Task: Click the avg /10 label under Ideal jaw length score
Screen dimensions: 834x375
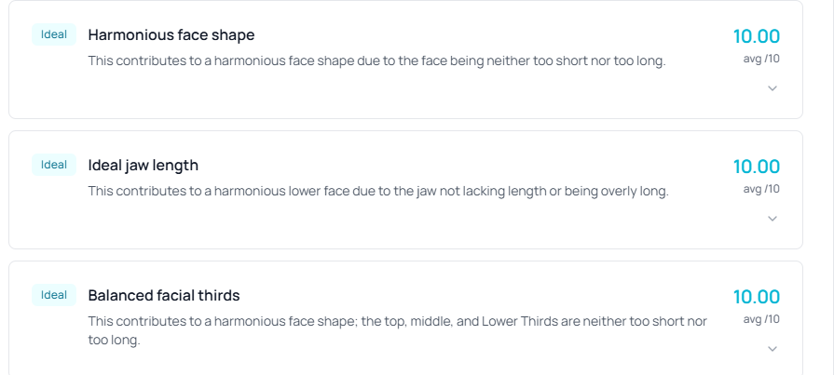Action: (760, 188)
